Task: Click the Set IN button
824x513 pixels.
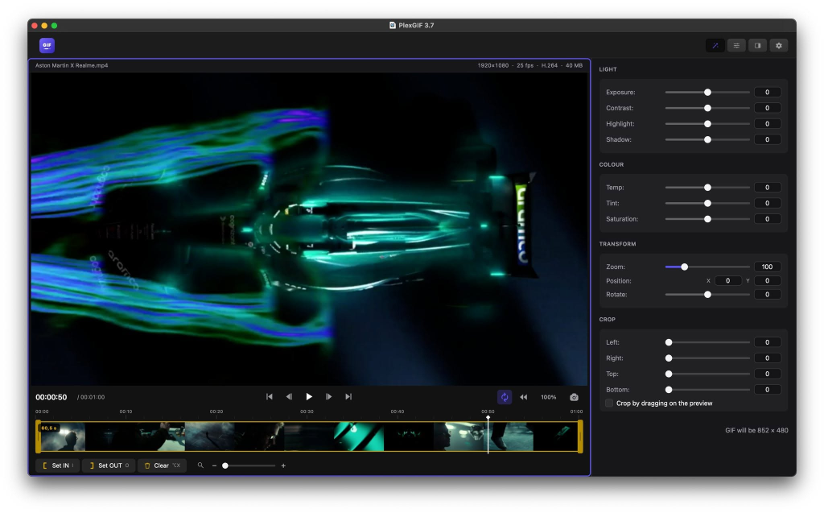Action: [x=57, y=465]
